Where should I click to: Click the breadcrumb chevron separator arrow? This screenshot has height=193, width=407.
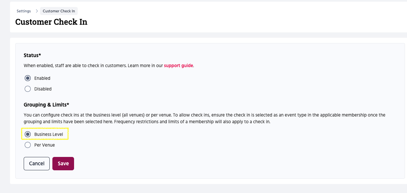[37, 11]
